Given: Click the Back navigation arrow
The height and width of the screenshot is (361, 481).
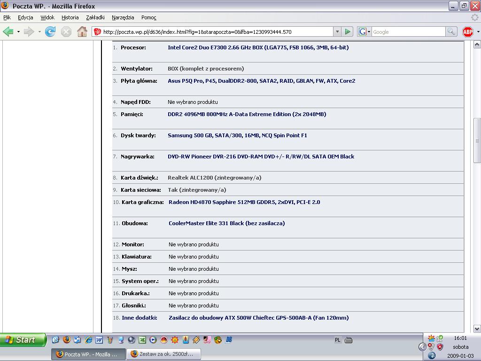Looking at the screenshot, I should pos(8,32).
